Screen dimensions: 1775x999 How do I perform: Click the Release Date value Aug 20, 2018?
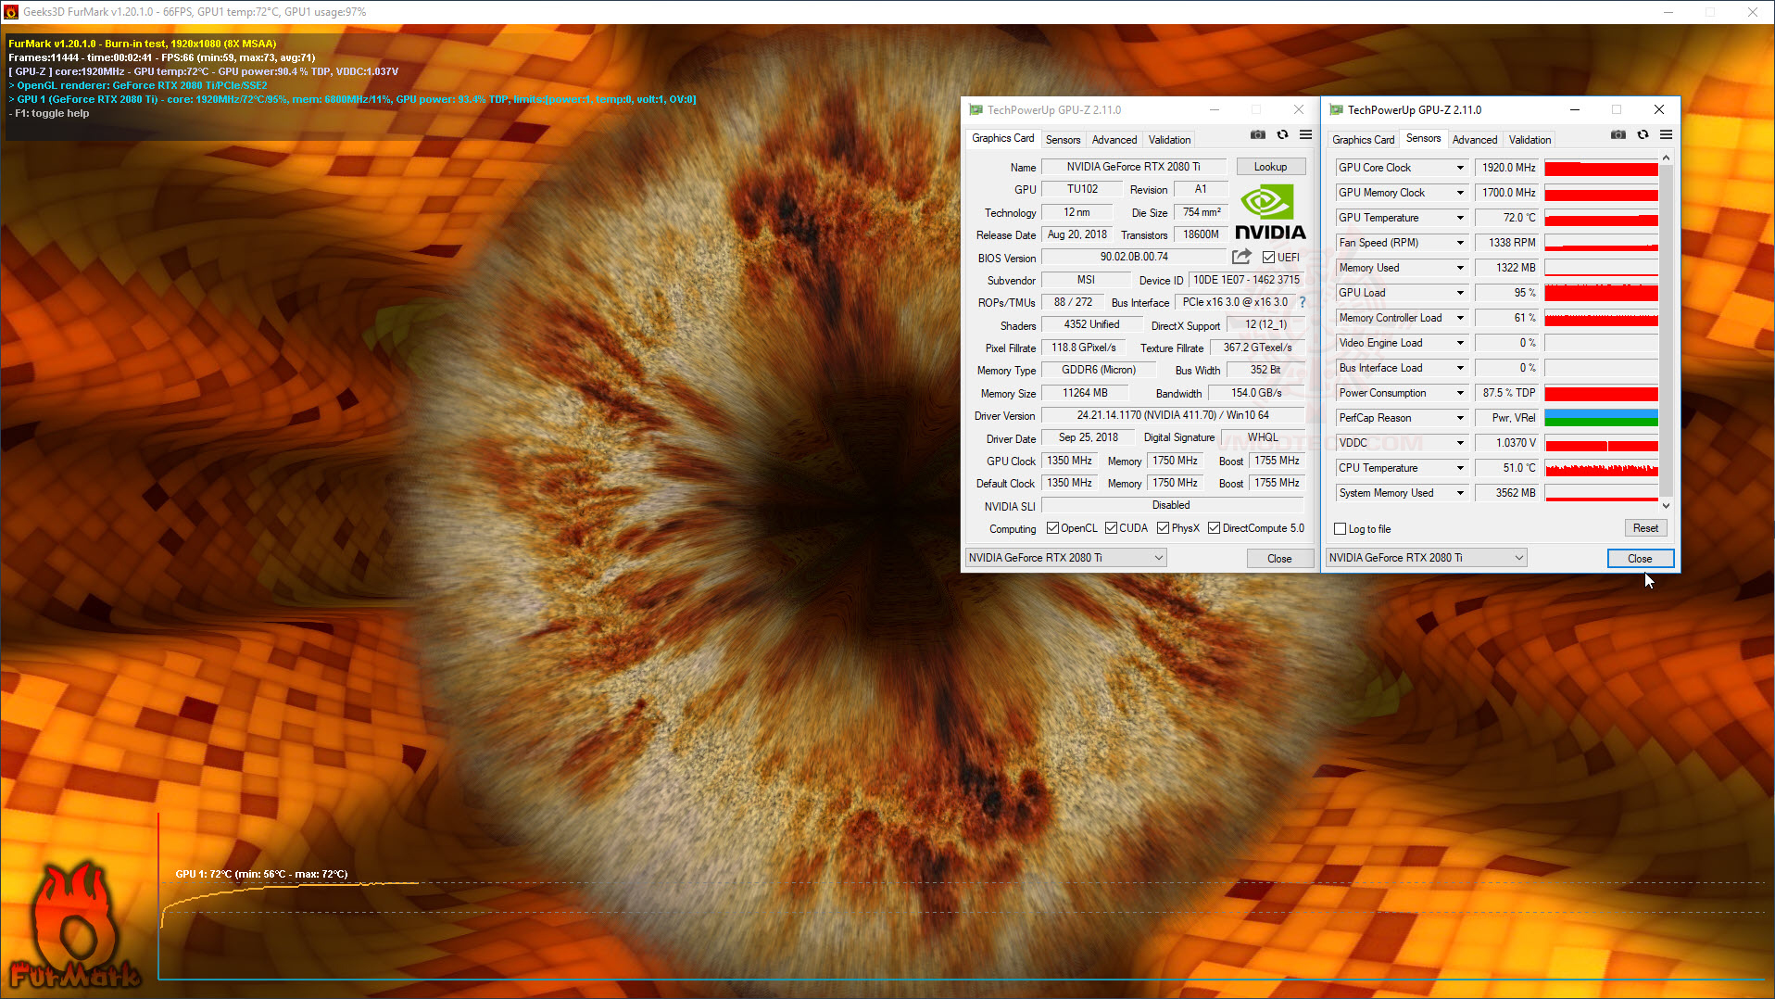pyautogui.click(x=1077, y=234)
